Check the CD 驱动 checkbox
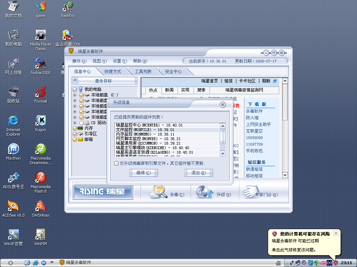The width and height of the screenshot is (357, 267). point(82,123)
